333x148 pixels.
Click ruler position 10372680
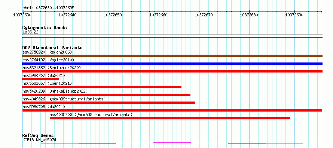click(249, 15)
